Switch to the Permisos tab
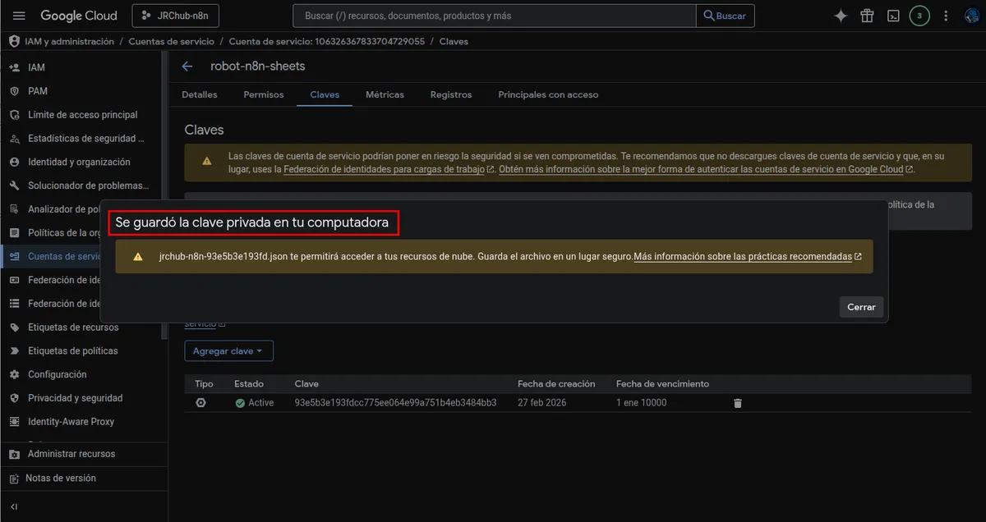 (264, 94)
